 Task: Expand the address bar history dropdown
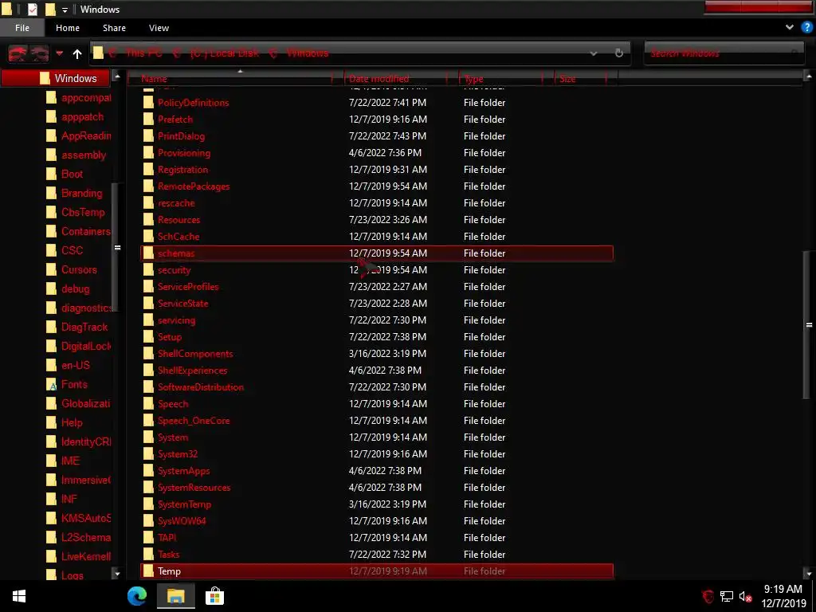pyautogui.click(x=593, y=53)
